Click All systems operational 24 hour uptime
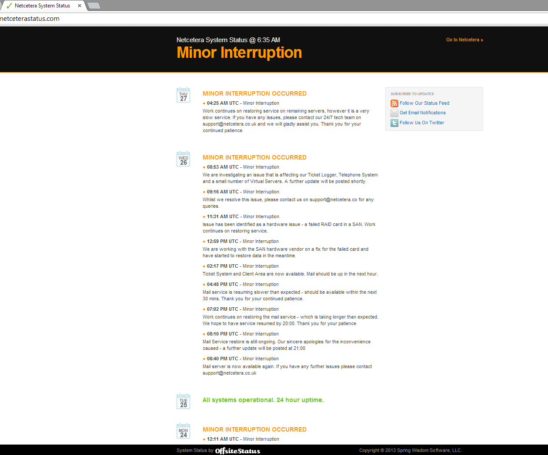This screenshot has height=455, width=548. (x=263, y=400)
